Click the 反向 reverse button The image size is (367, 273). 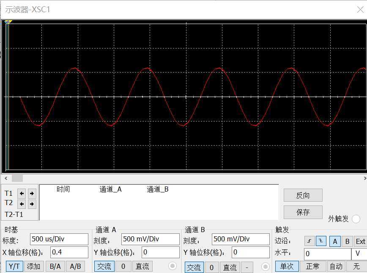[x=303, y=195]
